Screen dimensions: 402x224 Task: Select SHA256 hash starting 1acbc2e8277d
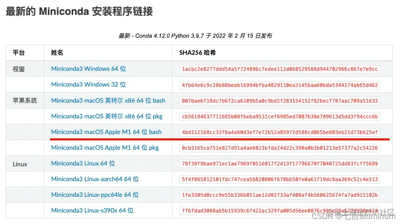tap(280, 69)
